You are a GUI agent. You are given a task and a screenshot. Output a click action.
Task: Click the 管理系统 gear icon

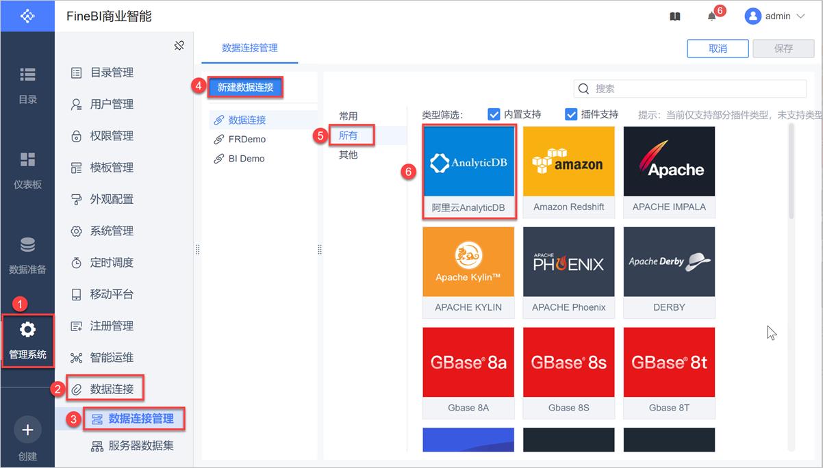[x=27, y=328]
